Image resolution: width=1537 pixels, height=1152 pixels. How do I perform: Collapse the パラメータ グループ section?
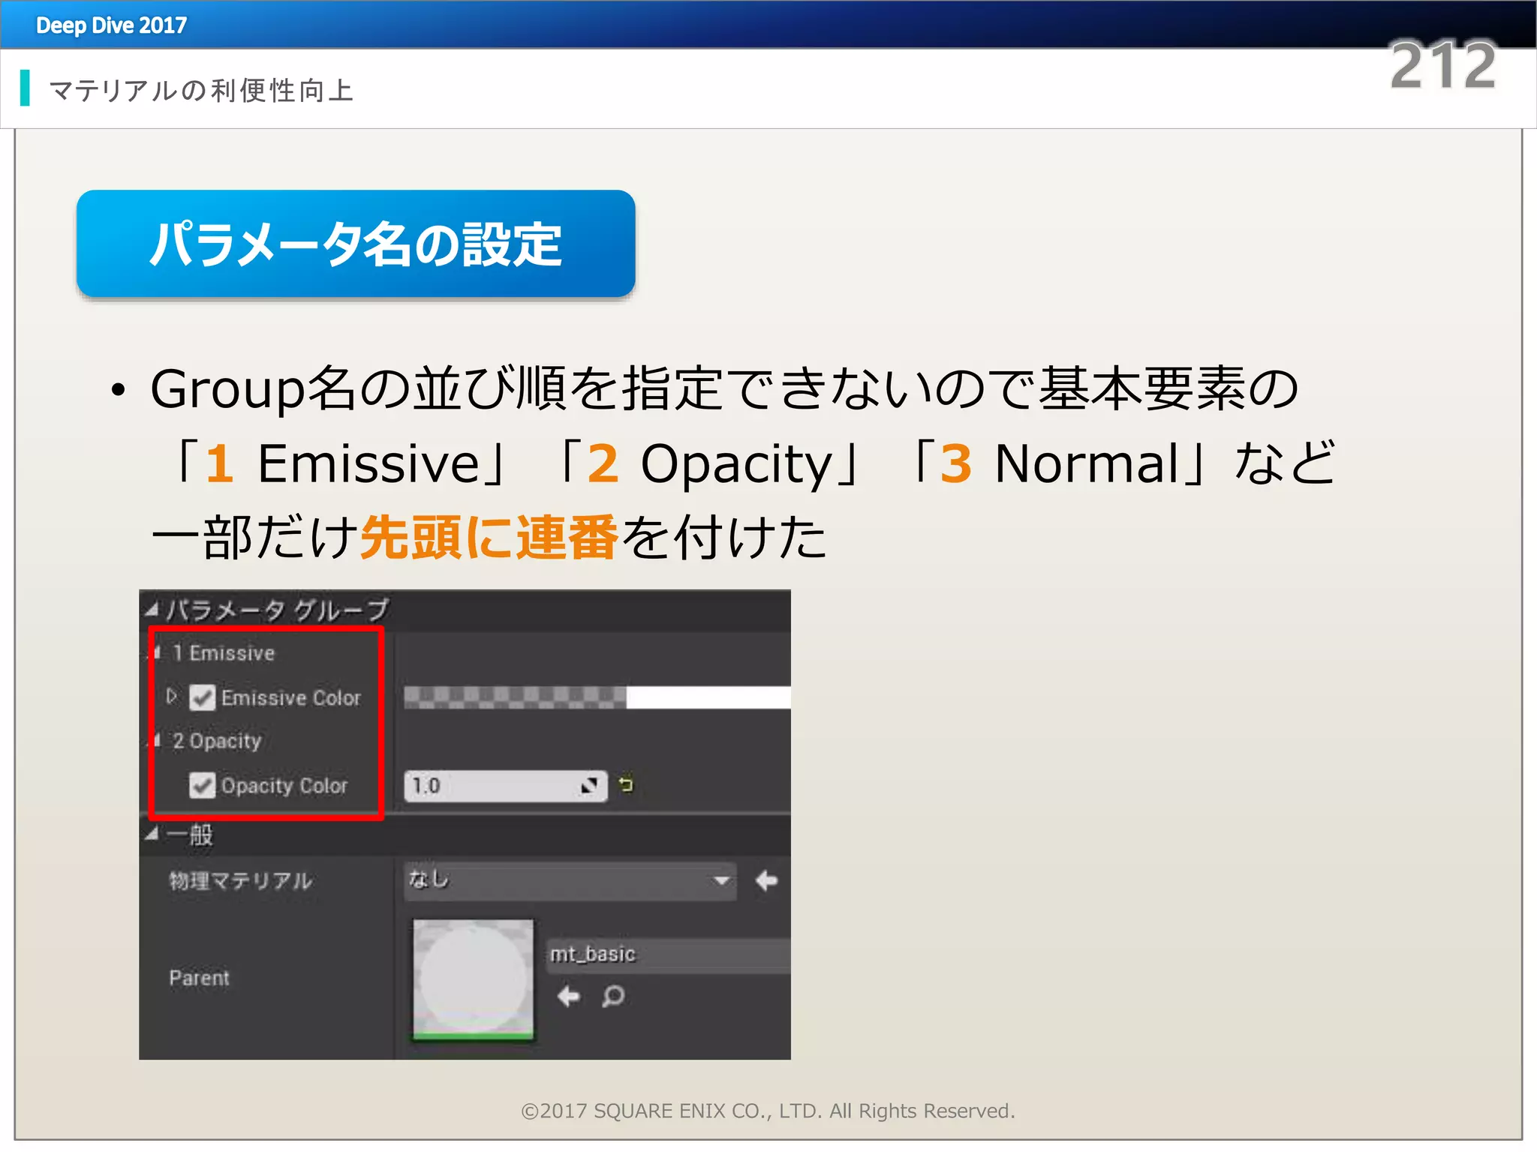152,609
